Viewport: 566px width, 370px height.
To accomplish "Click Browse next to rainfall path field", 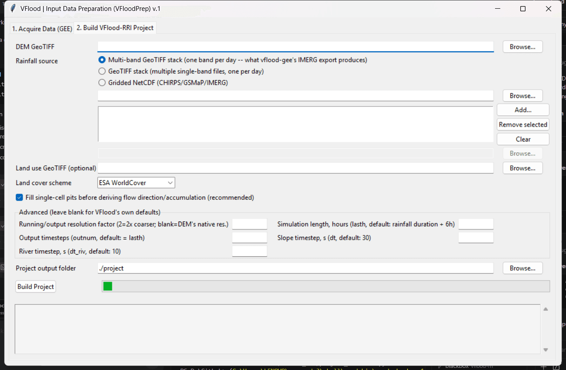I will (522, 95).
